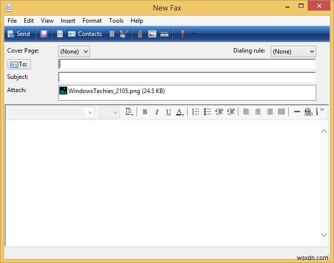Align text left
Screen dimensions: 334x263
(246, 112)
